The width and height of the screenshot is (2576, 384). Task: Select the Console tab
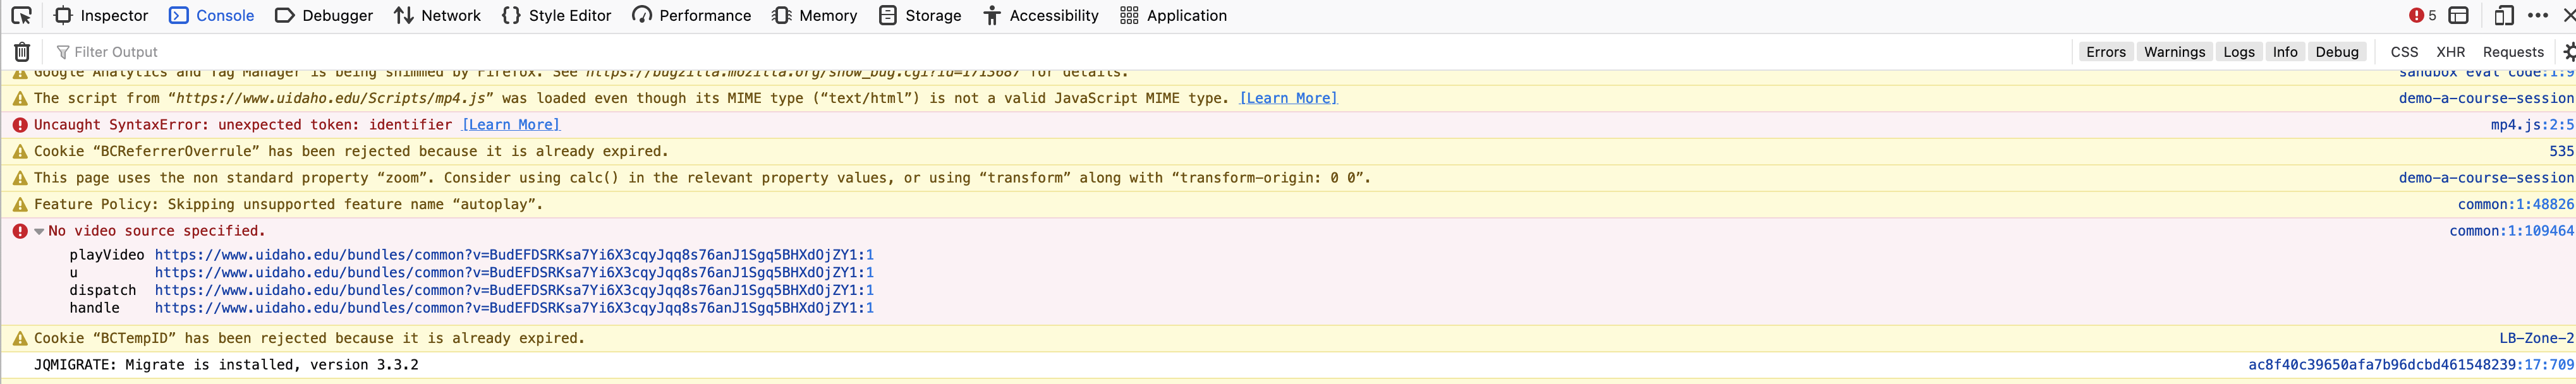click(211, 15)
